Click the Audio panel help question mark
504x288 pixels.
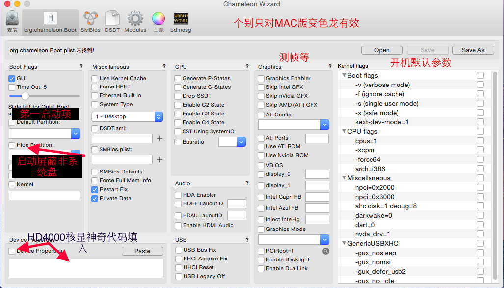[247, 183]
